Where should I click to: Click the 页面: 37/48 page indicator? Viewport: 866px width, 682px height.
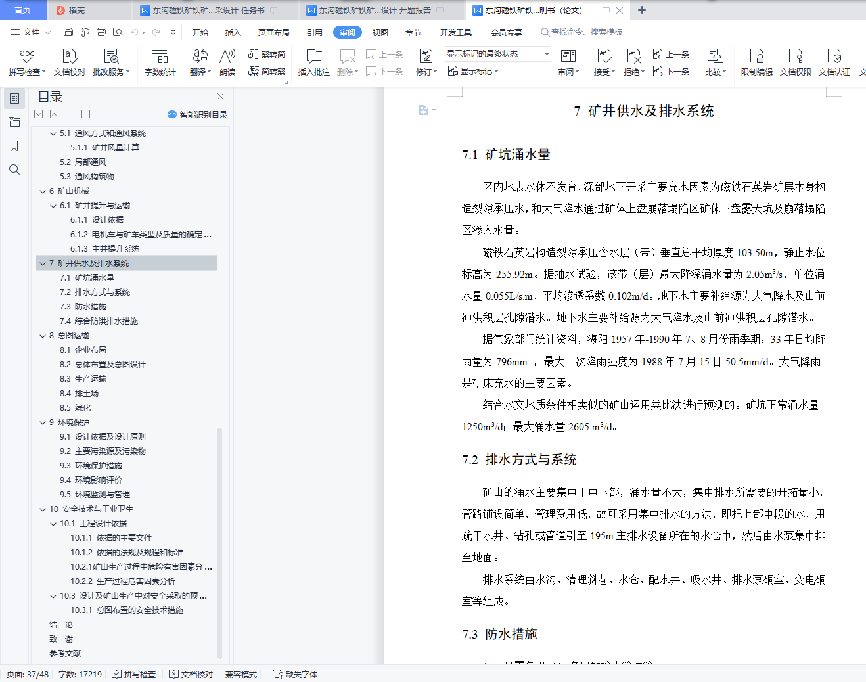[x=28, y=674]
